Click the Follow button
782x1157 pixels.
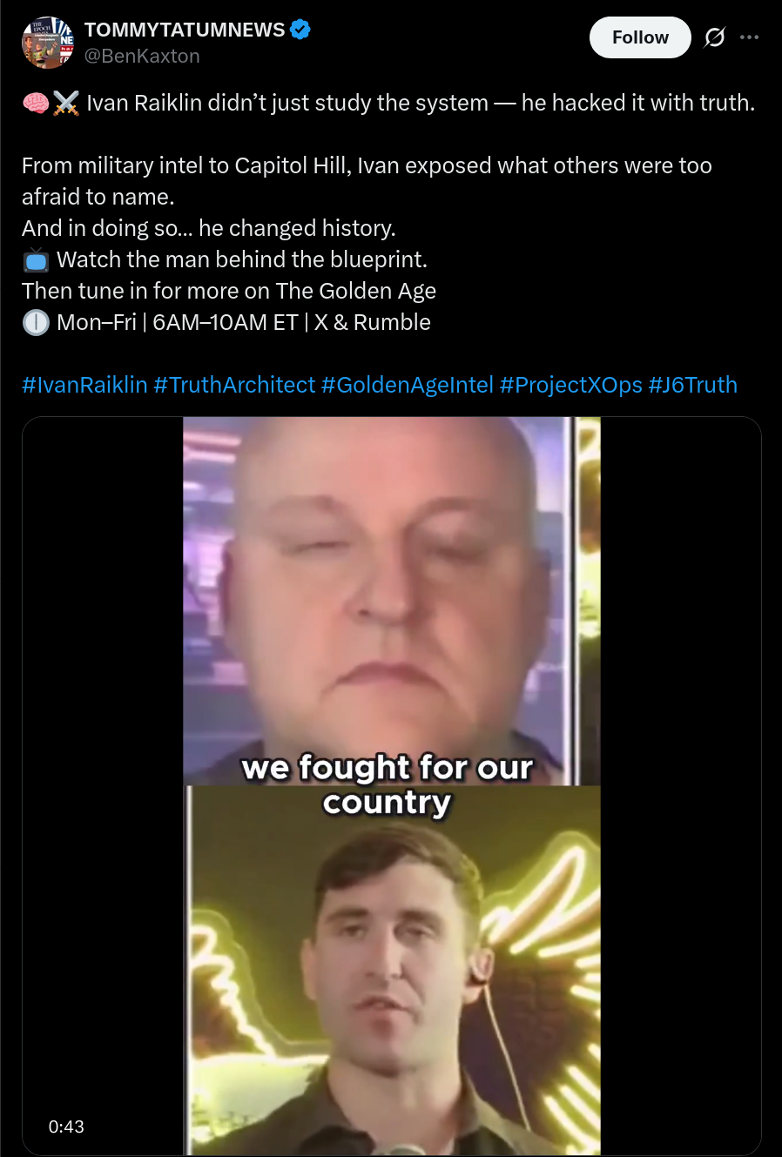click(640, 37)
